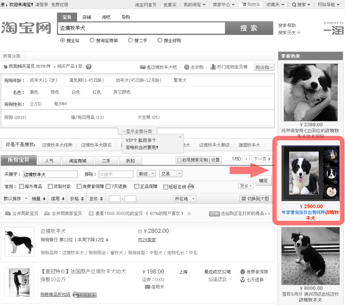The width and height of the screenshot is (345, 305).
Task: Check the 消费者保障 filter checkbox
Action: 79,186
